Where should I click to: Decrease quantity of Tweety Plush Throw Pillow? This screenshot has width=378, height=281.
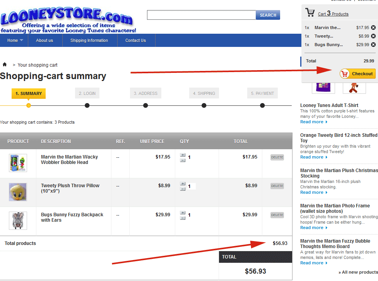click(x=183, y=189)
